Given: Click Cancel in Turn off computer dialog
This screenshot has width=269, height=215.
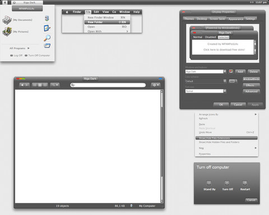Looking at the screenshot, I should click(x=251, y=200).
